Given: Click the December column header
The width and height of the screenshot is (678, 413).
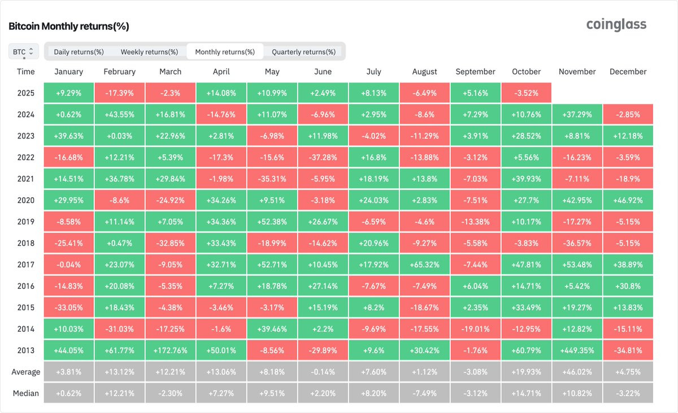Looking at the screenshot, I should point(628,72).
